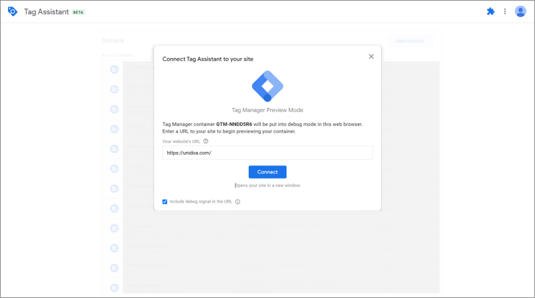
Task: Click the Domains heading in background
Action: 113,41
